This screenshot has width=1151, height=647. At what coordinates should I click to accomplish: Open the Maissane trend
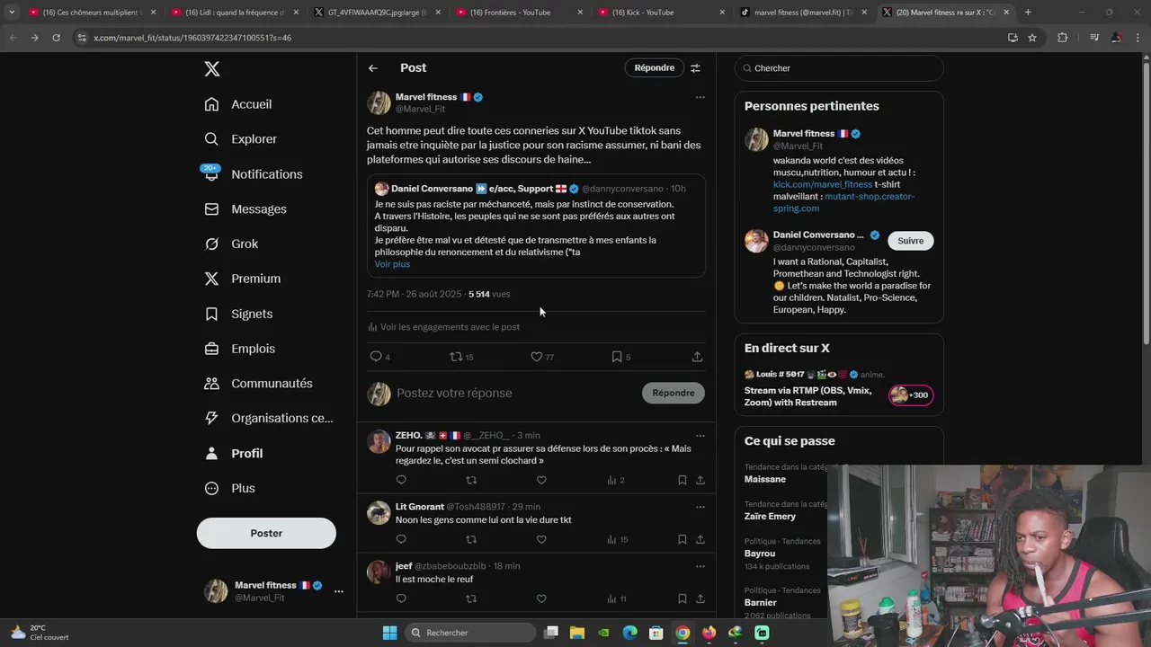click(x=764, y=479)
